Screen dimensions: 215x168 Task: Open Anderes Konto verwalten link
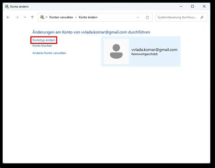(x=49, y=53)
